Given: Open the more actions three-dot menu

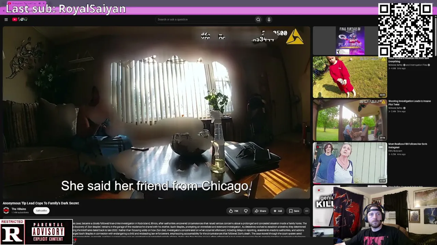Looking at the screenshot, I should tap(307, 211).
